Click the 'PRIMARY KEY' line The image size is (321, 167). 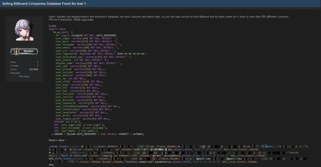pos(68,122)
